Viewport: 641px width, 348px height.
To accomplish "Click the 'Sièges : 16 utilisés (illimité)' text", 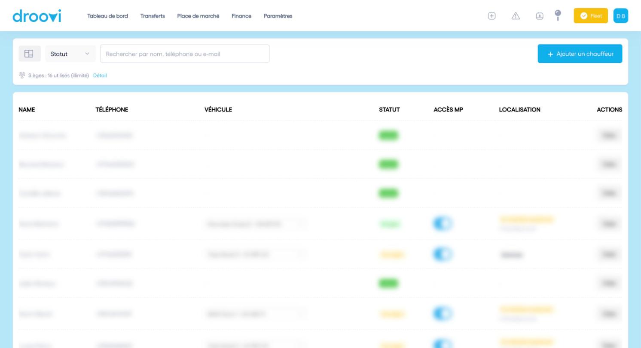I will pos(58,75).
